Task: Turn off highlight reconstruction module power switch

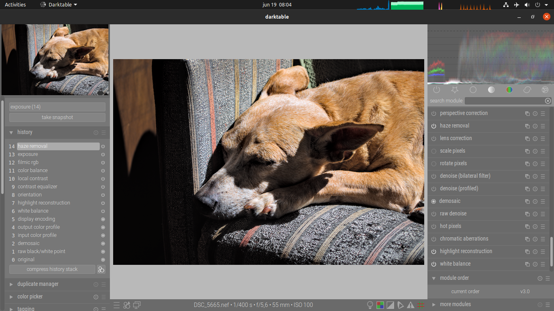Action: click(434, 251)
